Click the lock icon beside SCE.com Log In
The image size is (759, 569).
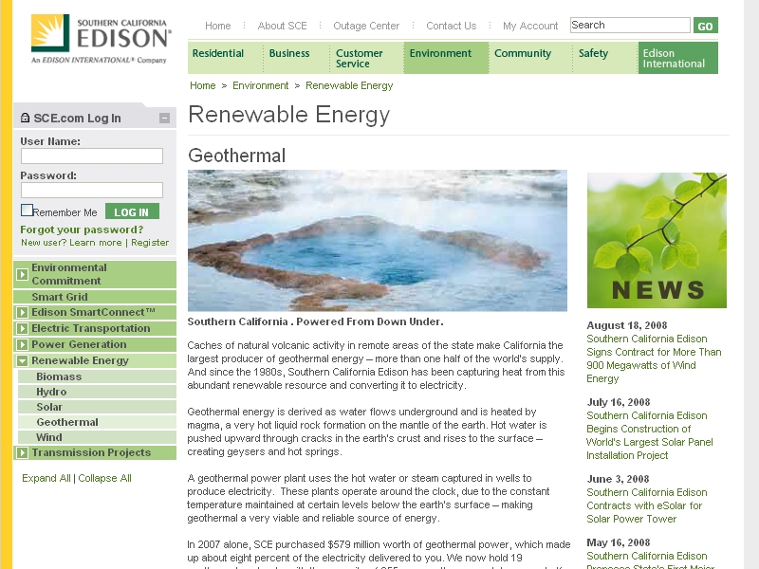[x=25, y=119]
